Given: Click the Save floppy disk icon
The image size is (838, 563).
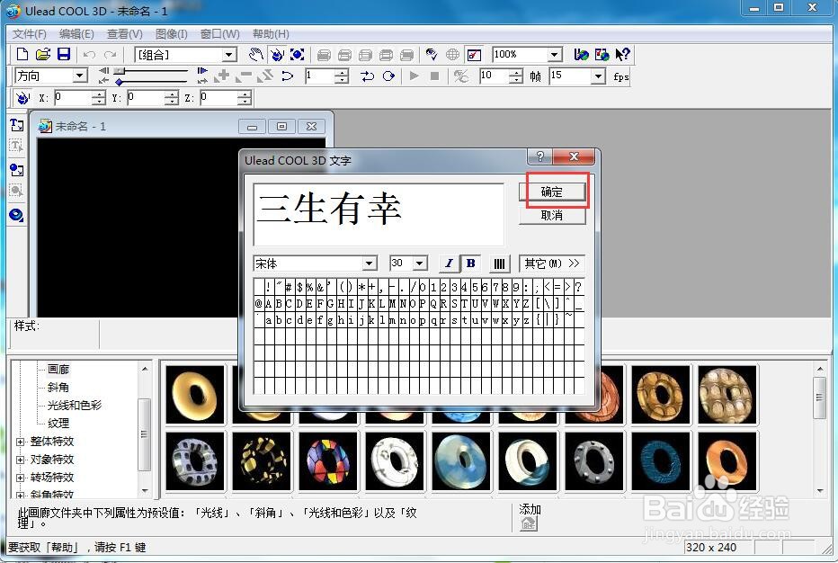Looking at the screenshot, I should coord(64,54).
